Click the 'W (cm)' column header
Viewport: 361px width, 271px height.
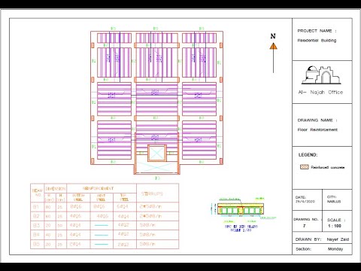coord(50,197)
